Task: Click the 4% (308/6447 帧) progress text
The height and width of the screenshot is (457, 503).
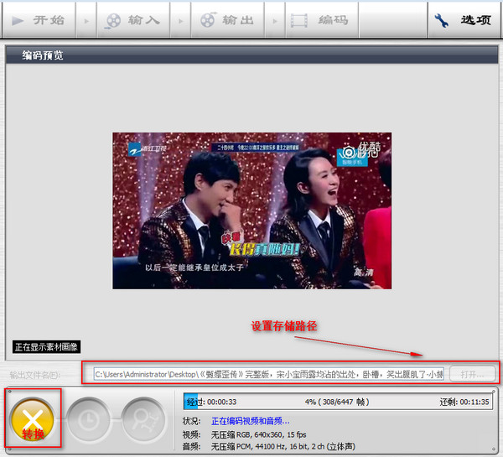Action: coord(337,402)
